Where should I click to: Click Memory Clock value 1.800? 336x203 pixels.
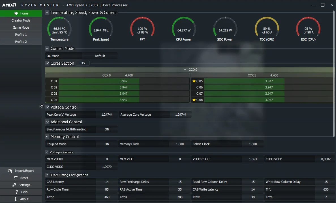[x=180, y=144]
